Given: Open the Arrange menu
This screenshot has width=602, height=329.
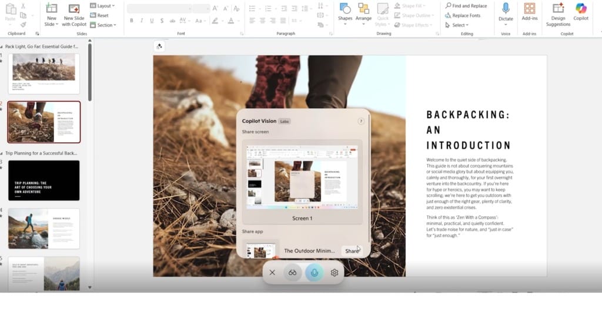Looking at the screenshot, I should (x=363, y=14).
